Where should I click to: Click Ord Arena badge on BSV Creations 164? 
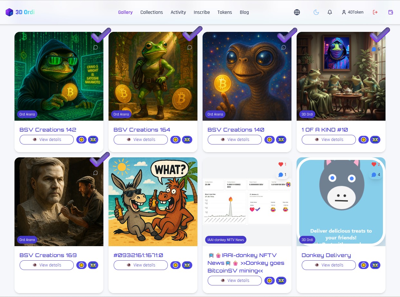pyautogui.click(x=121, y=114)
